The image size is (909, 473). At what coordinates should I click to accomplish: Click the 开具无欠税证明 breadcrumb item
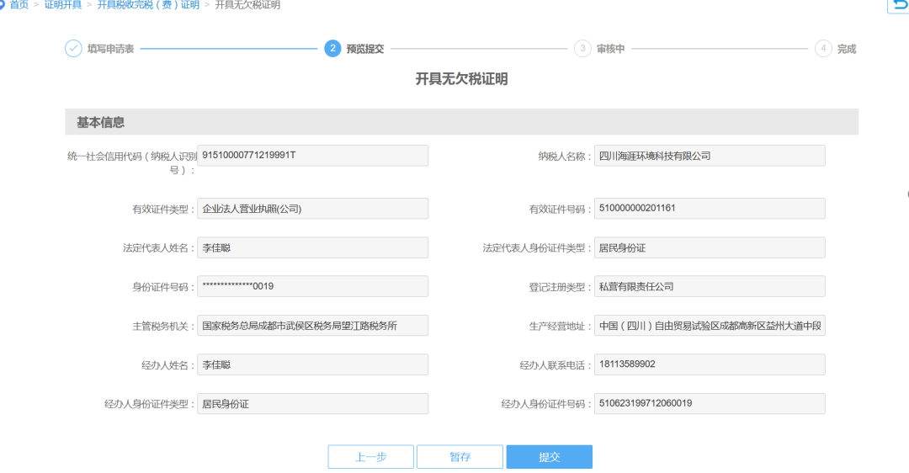point(247,5)
